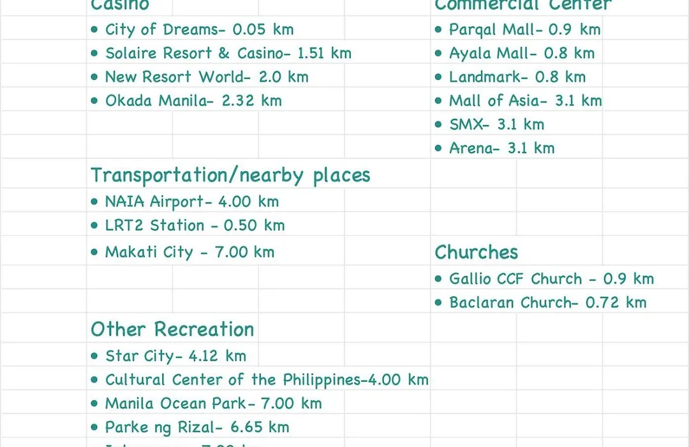Select the 'Transportation/nearby places' heading

[231, 175]
